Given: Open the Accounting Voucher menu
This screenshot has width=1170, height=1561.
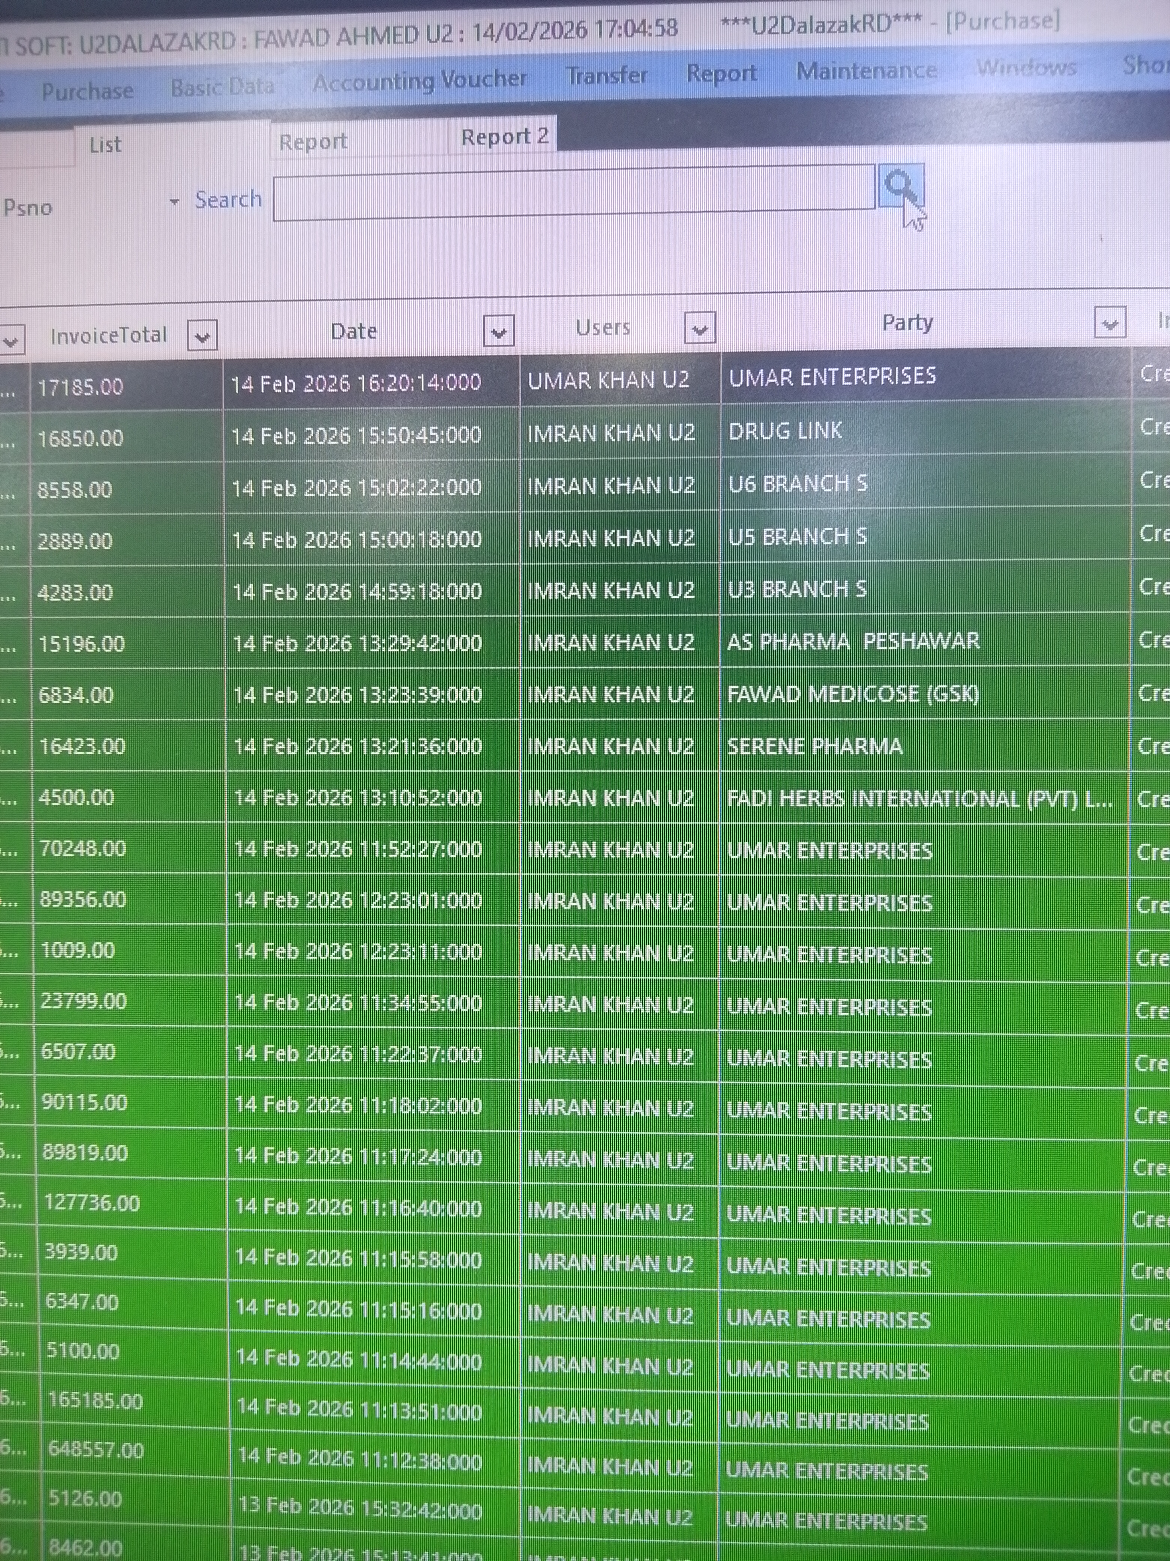Looking at the screenshot, I should coord(420,81).
